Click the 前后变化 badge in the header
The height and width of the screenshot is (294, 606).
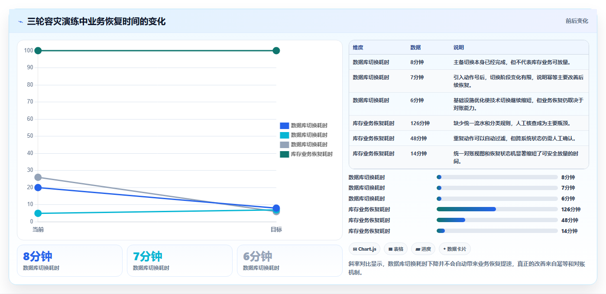click(x=577, y=21)
